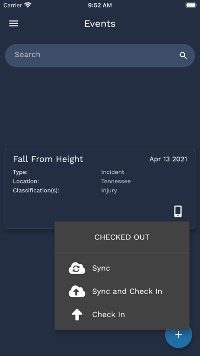The image size is (200, 356).
Task: Tap the Events page title
Action: pos(100,24)
